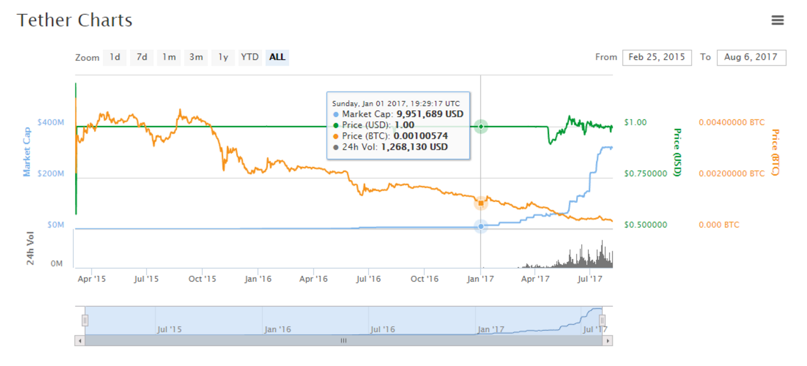This screenshot has width=807, height=366.
Task: Click the $200M axis label
Action: (50, 173)
